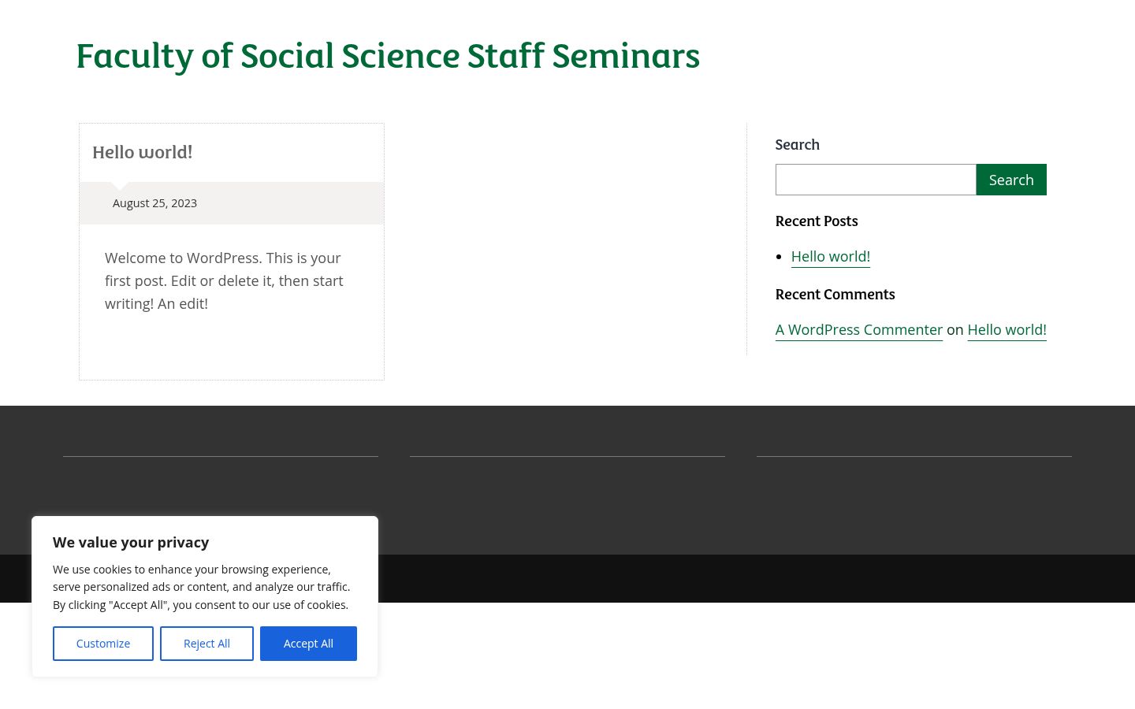Open the Faculty of Social Science Staff Seminars site title
Screen dimensions: 1135x709
[x=388, y=56]
